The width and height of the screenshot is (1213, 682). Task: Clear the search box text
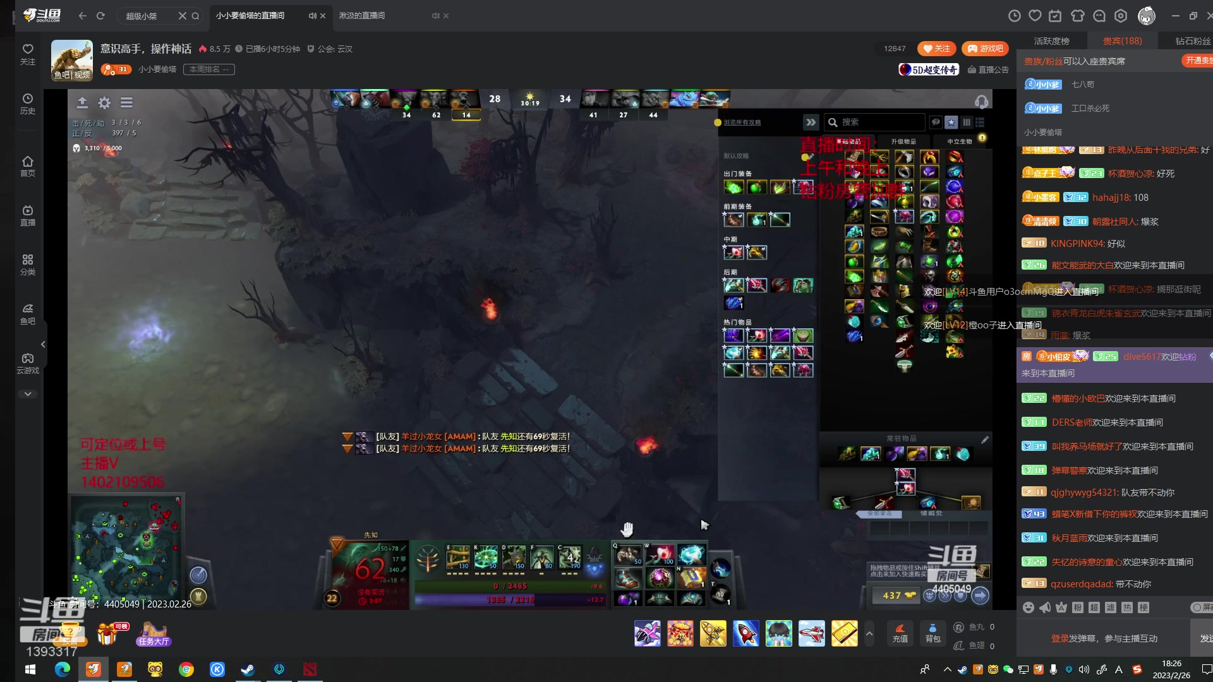click(x=182, y=16)
